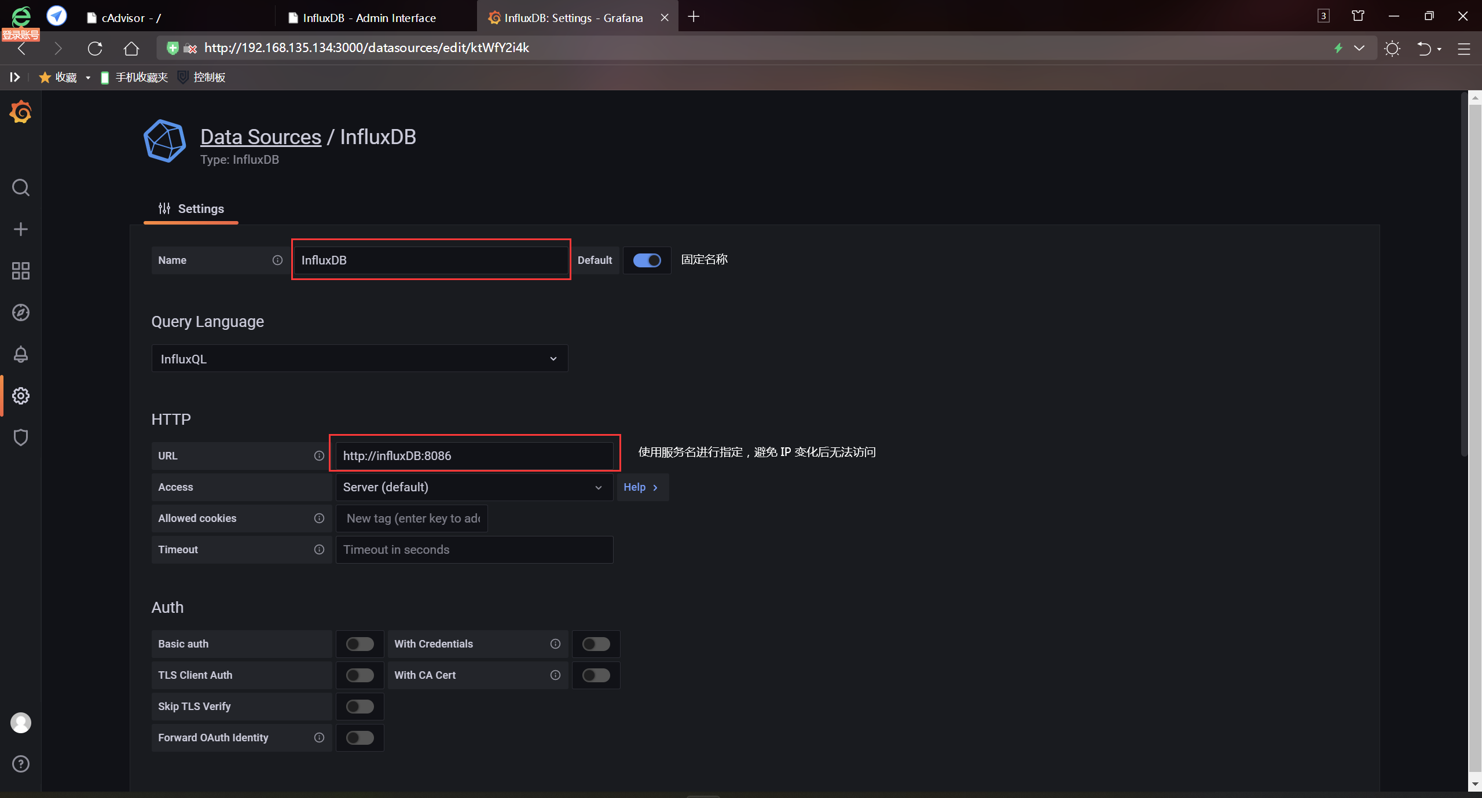The image size is (1482, 798).
Task: Enable Forward OAuth Identity toggle
Action: [x=360, y=738]
